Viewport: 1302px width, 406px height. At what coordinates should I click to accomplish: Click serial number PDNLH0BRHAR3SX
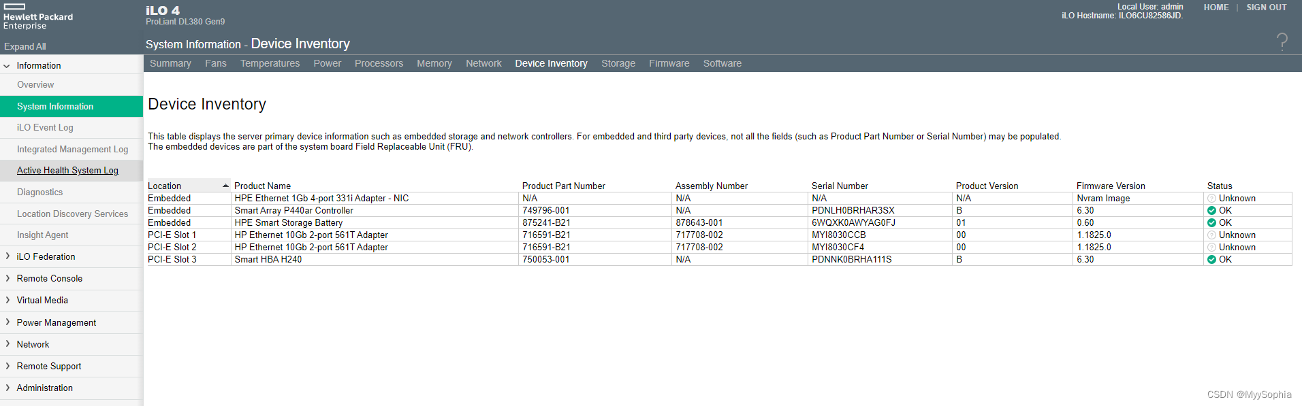tap(853, 211)
